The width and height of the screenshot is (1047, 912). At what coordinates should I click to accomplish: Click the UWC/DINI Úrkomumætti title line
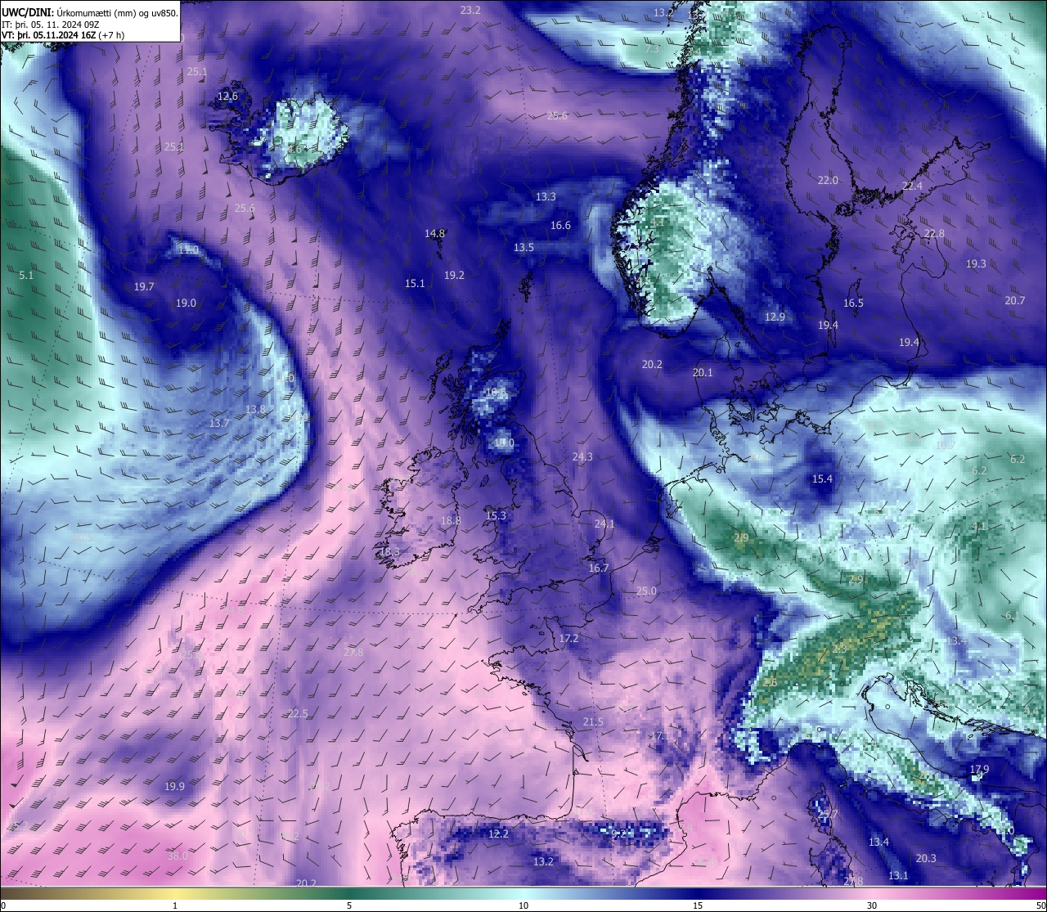point(90,12)
